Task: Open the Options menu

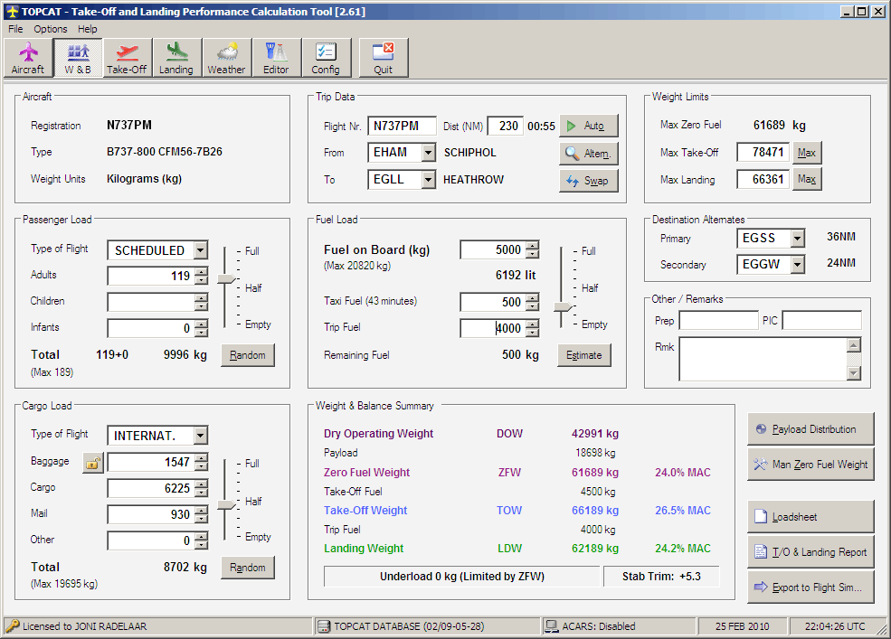Action: tap(51, 29)
